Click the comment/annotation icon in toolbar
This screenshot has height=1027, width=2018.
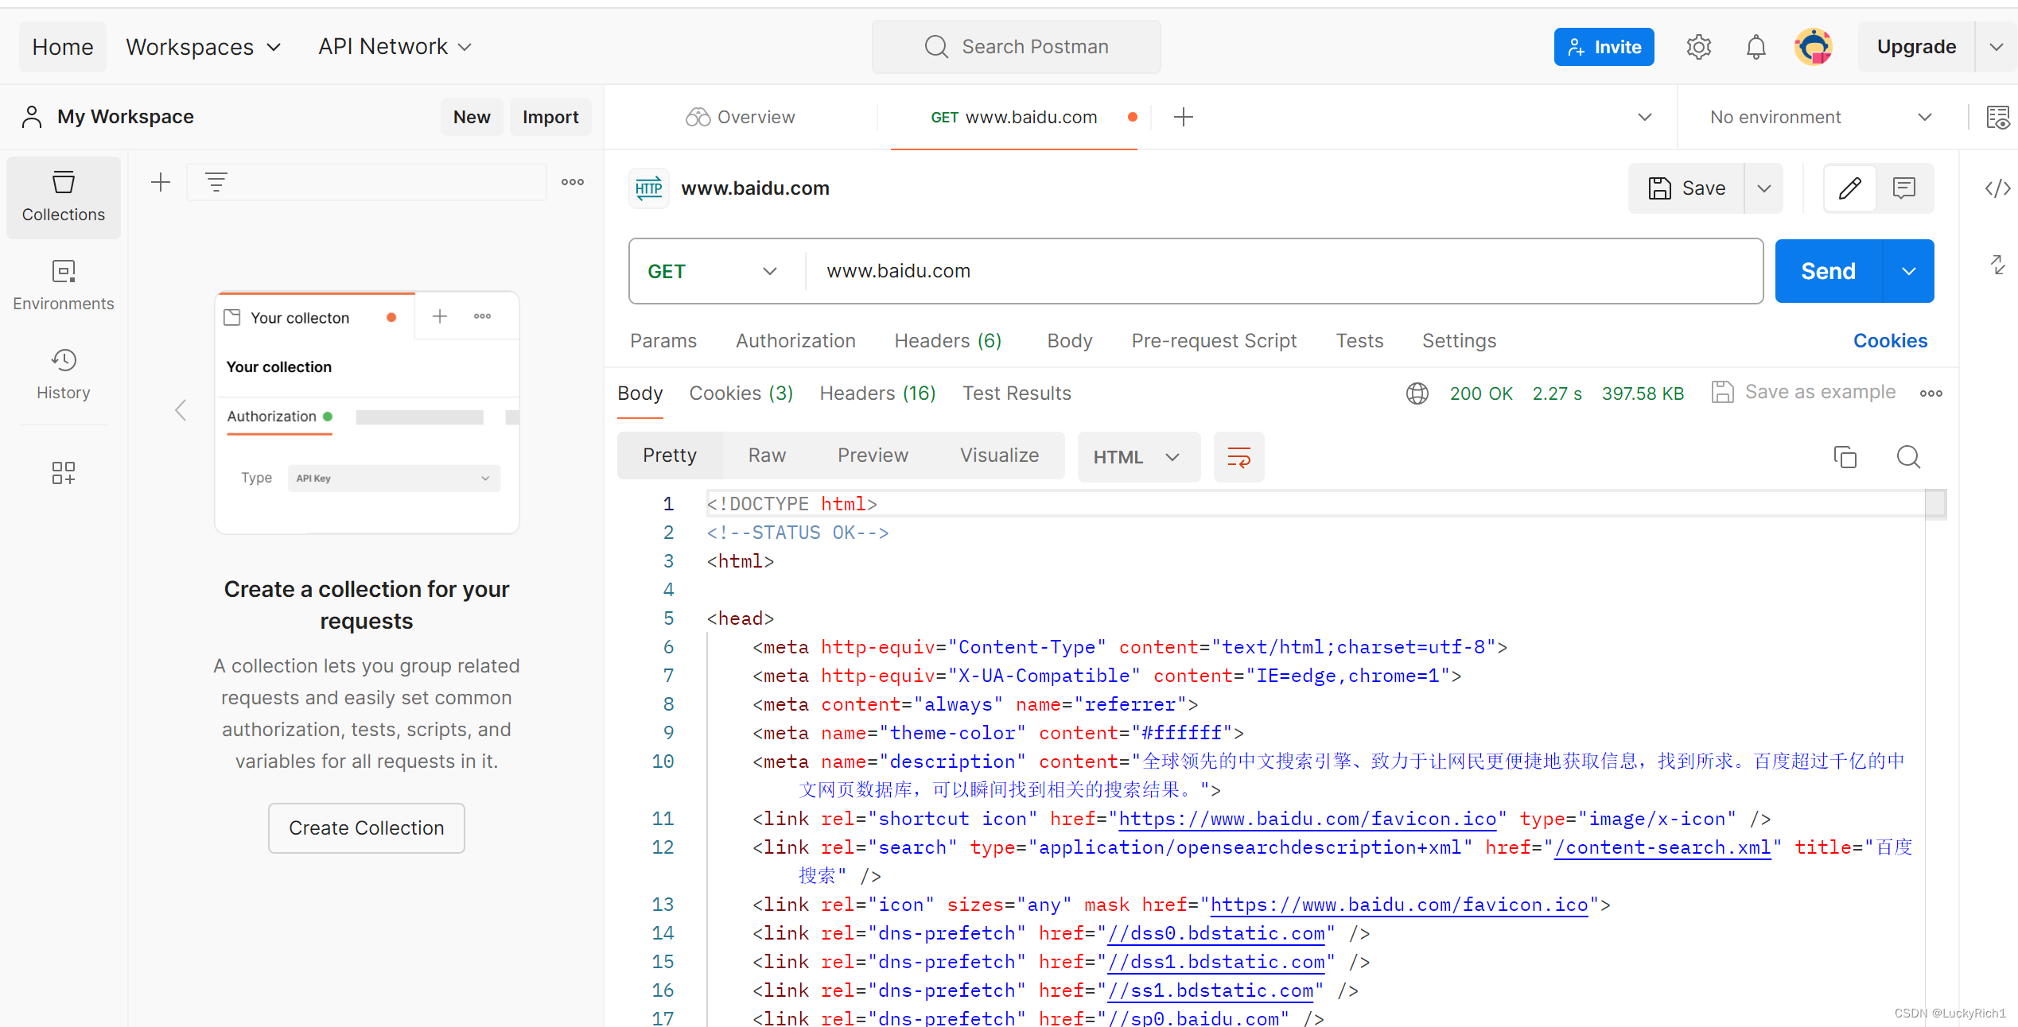[x=1904, y=188]
